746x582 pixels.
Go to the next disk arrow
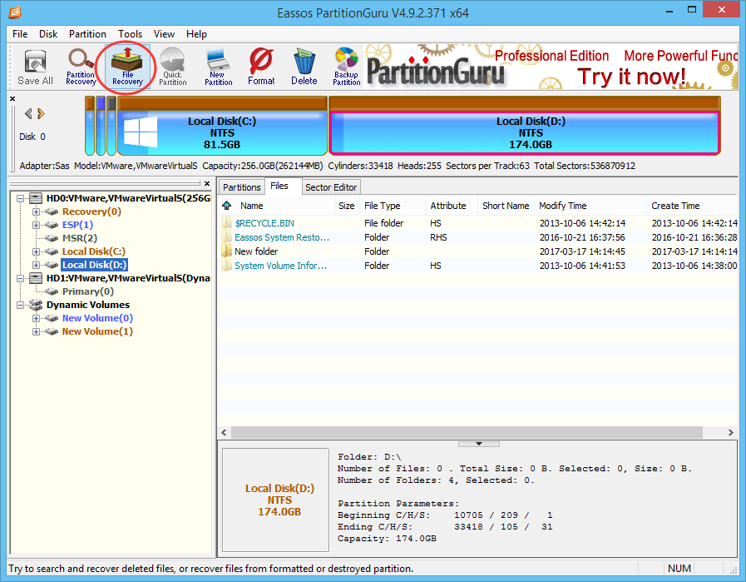click(41, 113)
